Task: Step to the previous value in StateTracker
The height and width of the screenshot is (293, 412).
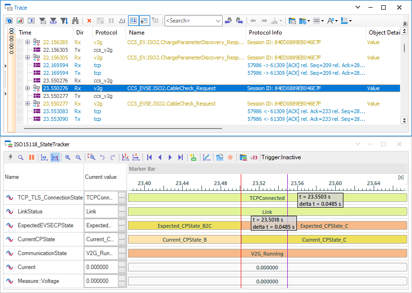Action: (x=160, y=157)
